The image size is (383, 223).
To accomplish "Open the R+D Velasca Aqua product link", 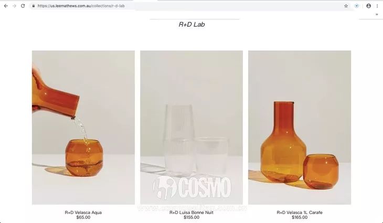I will [x=83, y=213].
